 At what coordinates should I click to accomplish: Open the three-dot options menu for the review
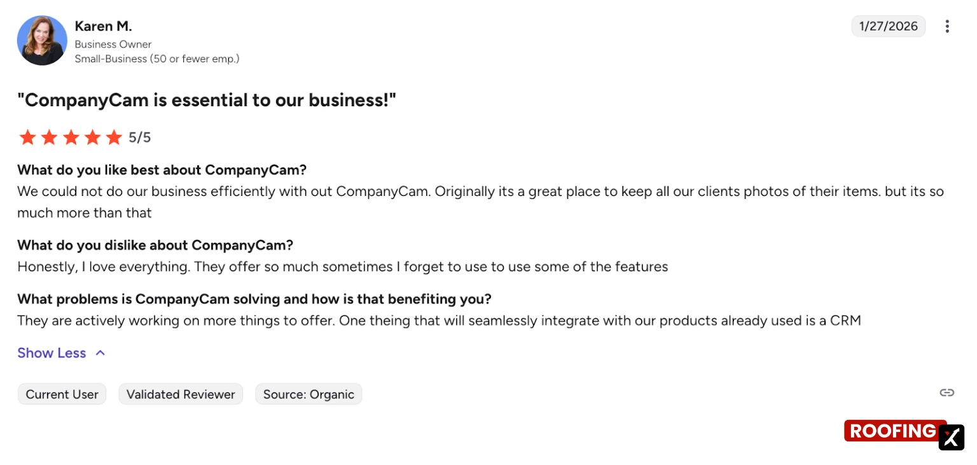947,26
